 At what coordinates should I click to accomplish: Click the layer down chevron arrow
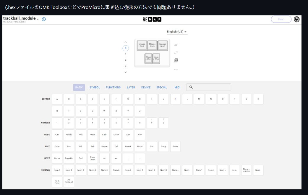tap(126, 72)
